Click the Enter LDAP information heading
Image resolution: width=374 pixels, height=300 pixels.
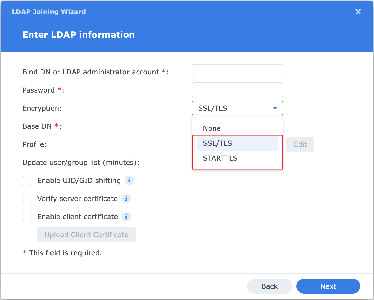point(79,35)
